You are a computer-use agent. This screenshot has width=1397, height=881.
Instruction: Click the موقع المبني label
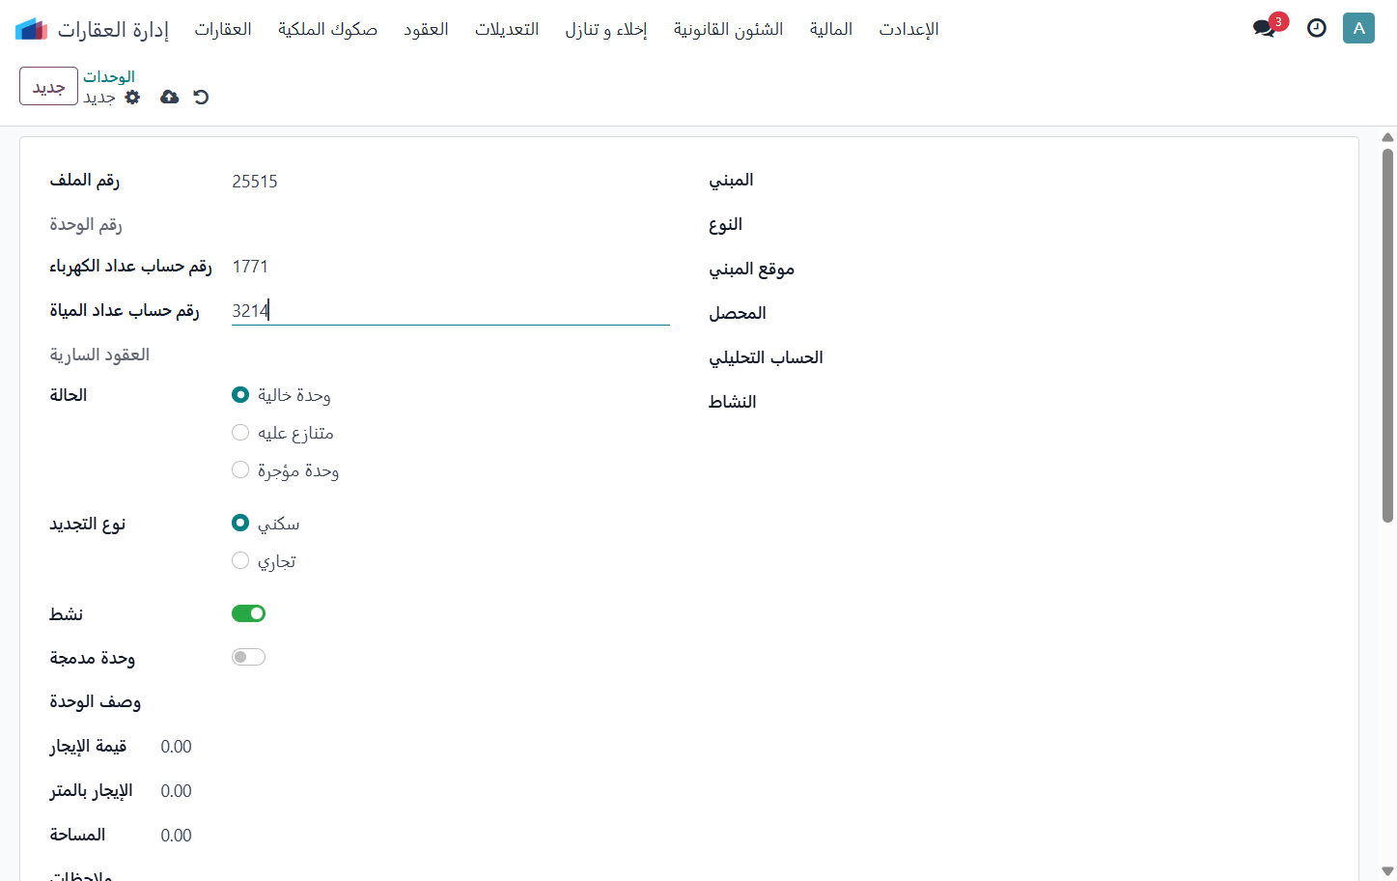(x=751, y=269)
